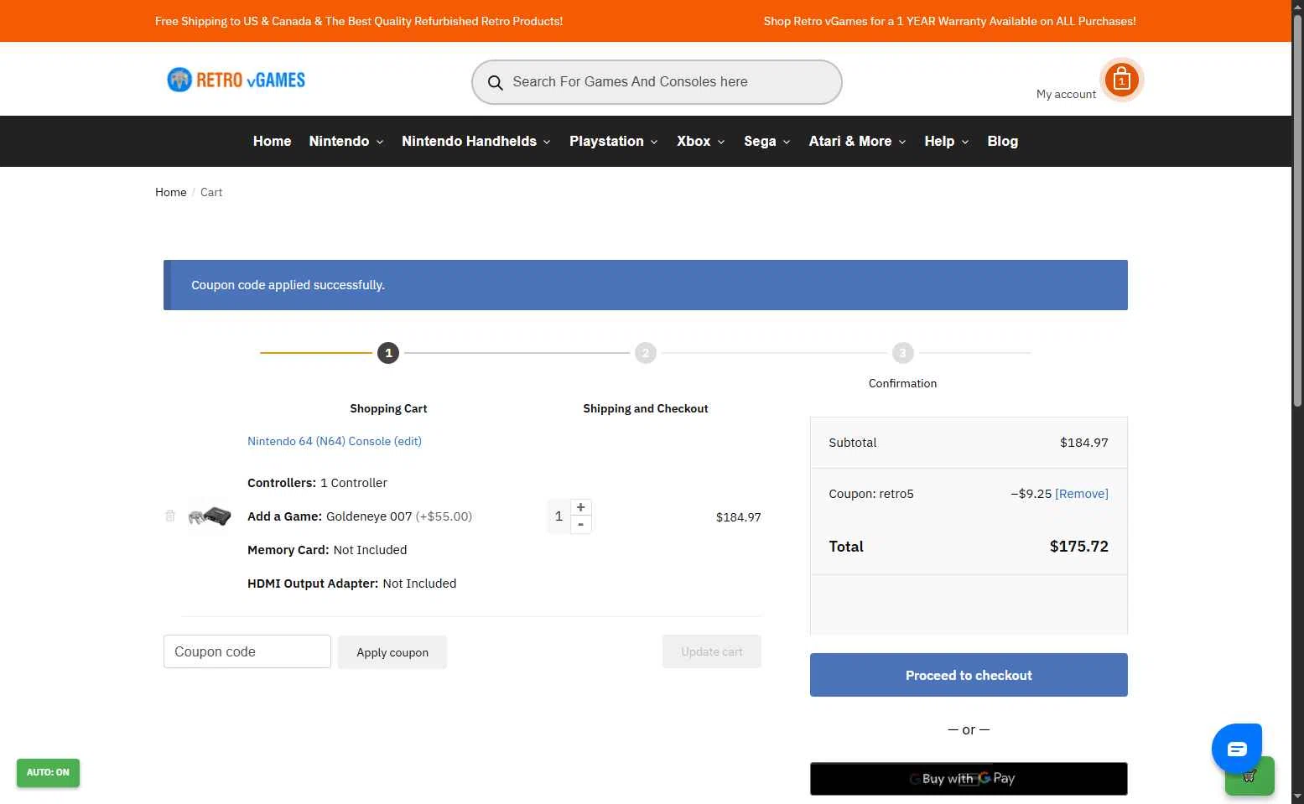
Task: Go to Home in navigation bar
Action: click(x=273, y=141)
